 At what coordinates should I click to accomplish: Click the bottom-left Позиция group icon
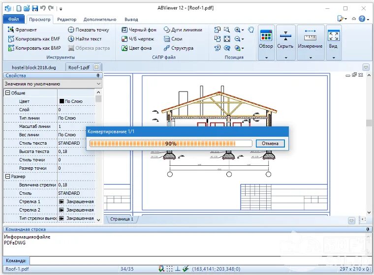pyautogui.click(x=218, y=48)
